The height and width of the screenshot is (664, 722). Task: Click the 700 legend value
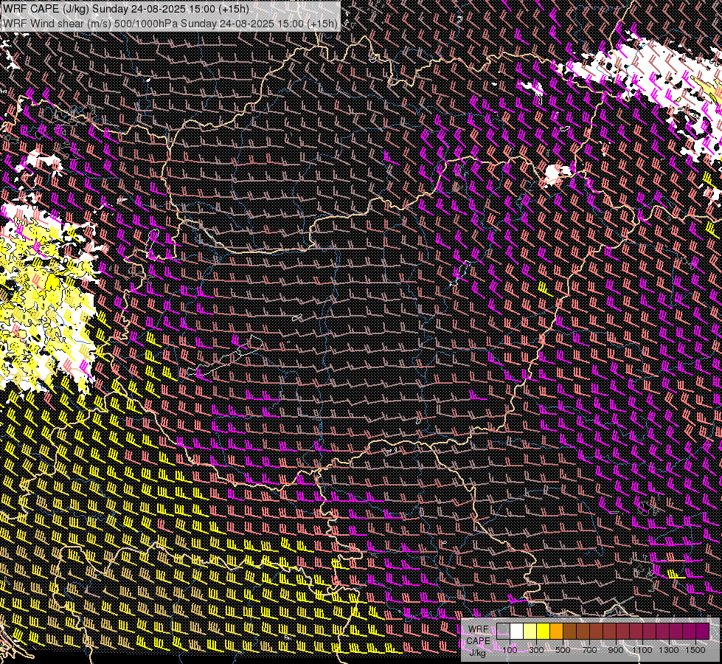(x=589, y=650)
